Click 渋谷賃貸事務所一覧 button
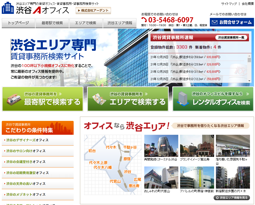This screenshot has width=255, height=205. coord(231,38)
